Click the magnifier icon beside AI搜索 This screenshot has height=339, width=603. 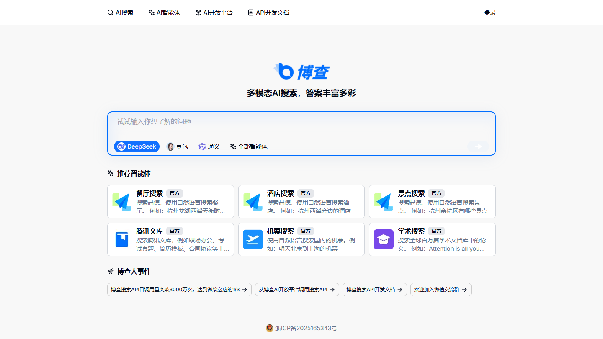(x=111, y=13)
